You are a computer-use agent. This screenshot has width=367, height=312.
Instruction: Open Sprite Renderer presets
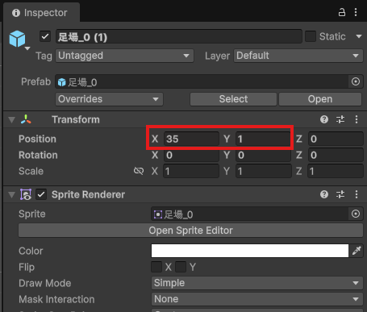pos(340,194)
